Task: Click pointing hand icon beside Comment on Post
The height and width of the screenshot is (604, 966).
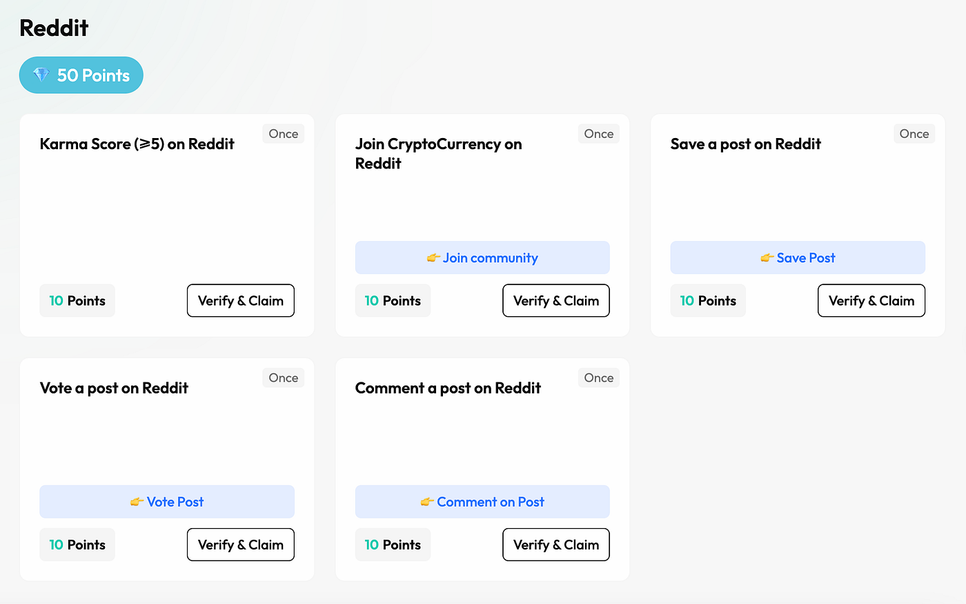Action: coord(427,502)
